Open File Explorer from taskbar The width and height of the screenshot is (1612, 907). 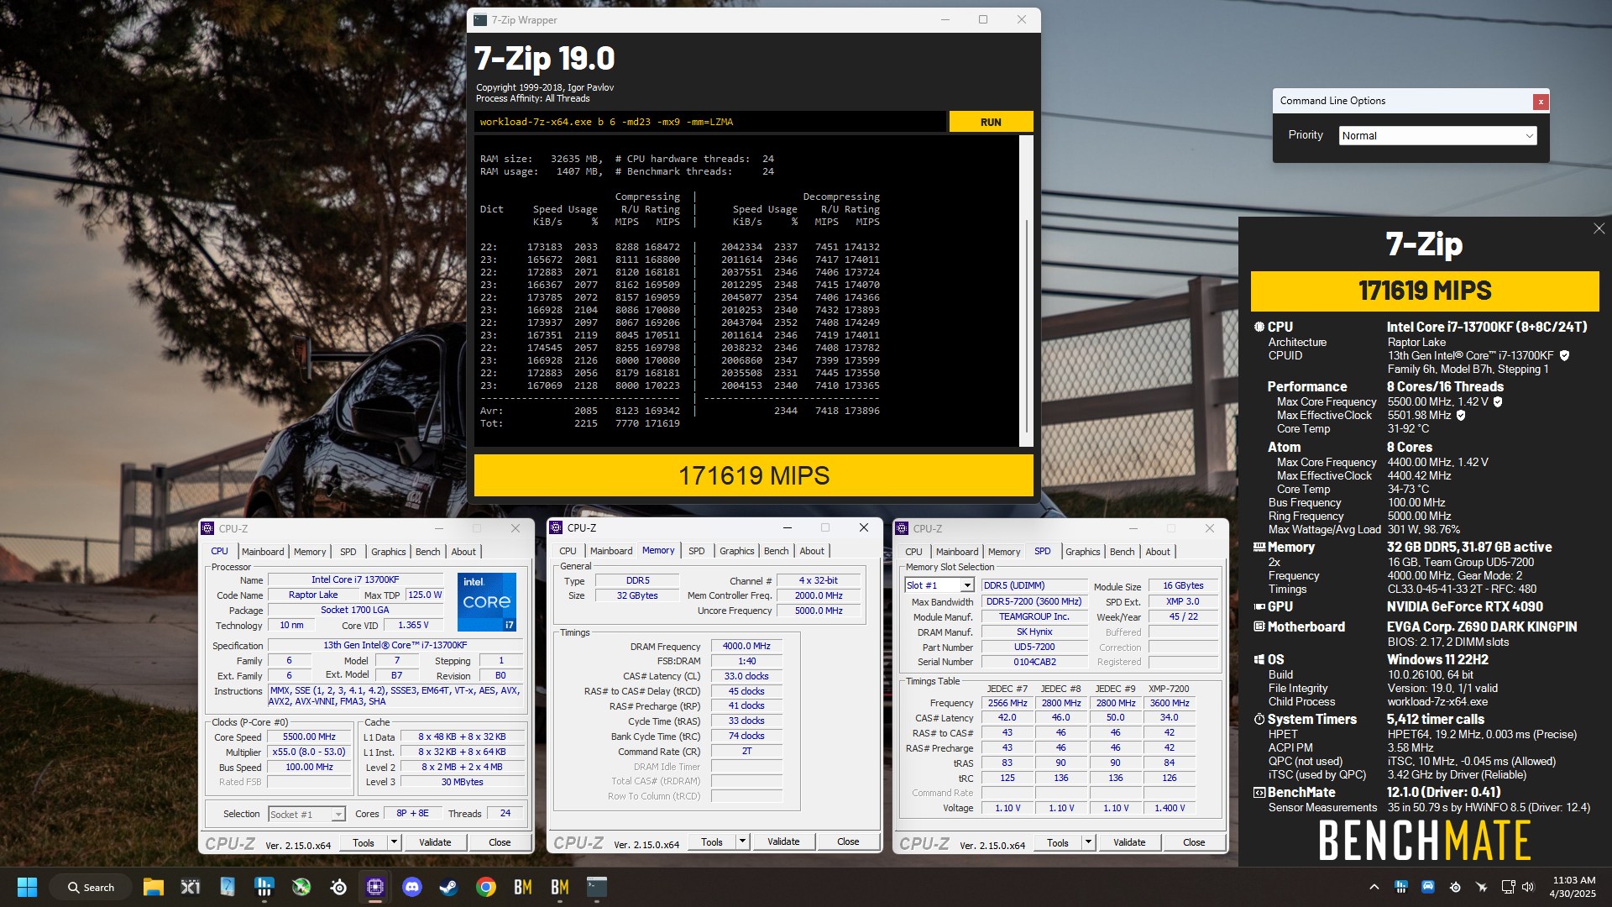click(153, 887)
